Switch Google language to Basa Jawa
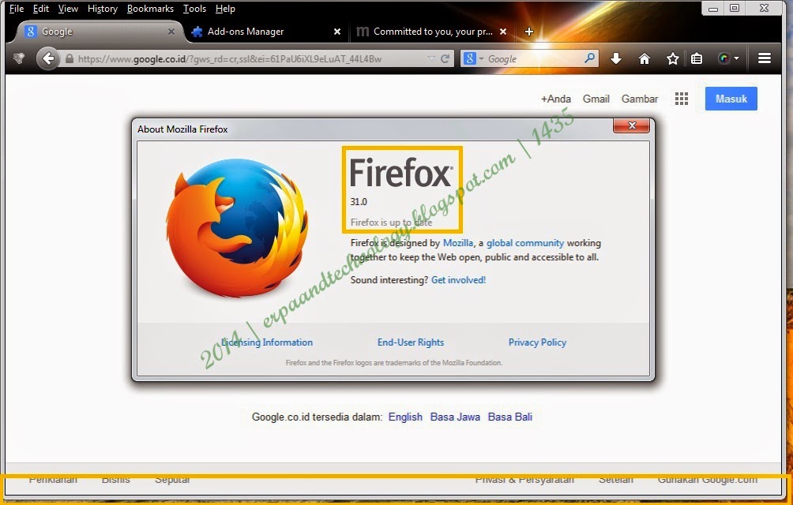 pyautogui.click(x=455, y=417)
